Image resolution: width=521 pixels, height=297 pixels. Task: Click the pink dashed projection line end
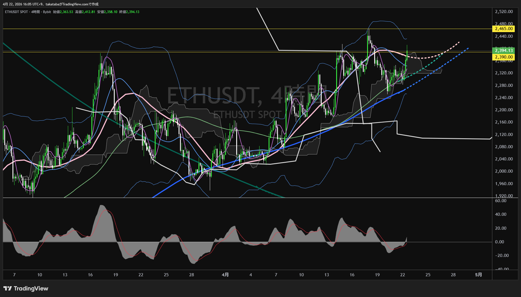pyautogui.click(x=459, y=43)
